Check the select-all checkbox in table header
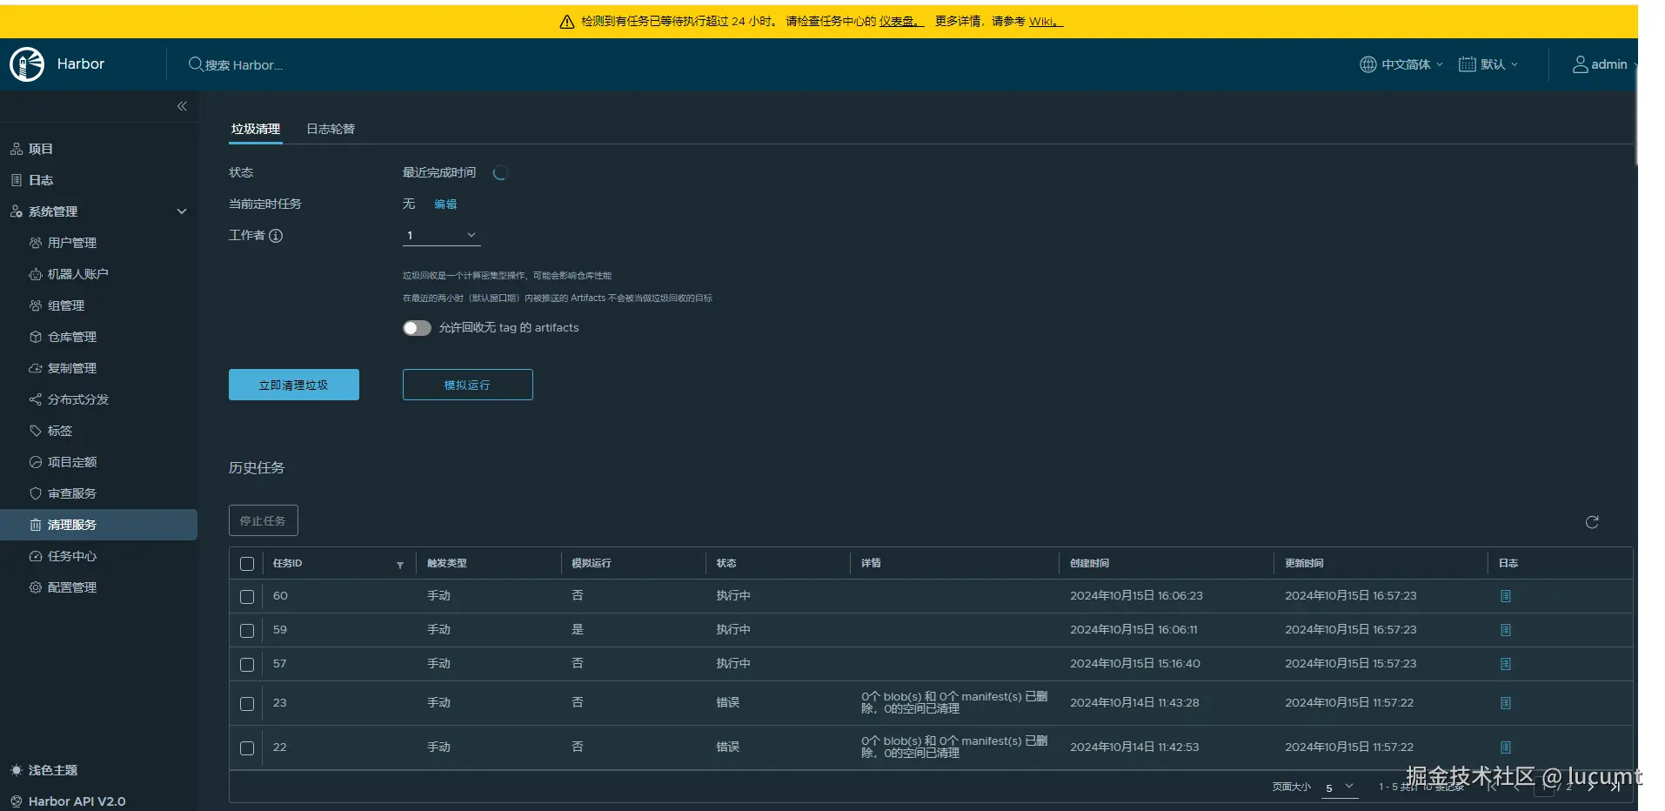This screenshot has height=811, width=1665. (x=247, y=564)
